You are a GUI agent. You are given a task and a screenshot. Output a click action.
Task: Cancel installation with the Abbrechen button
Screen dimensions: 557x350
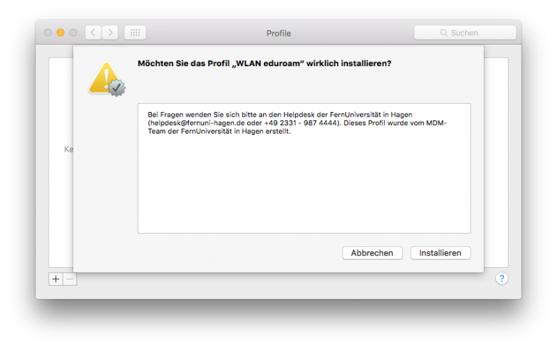(372, 253)
